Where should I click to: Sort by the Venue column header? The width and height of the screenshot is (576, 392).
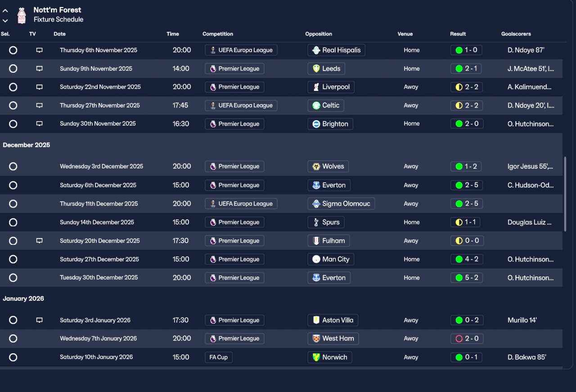pyautogui.click(x=405, y=34)
